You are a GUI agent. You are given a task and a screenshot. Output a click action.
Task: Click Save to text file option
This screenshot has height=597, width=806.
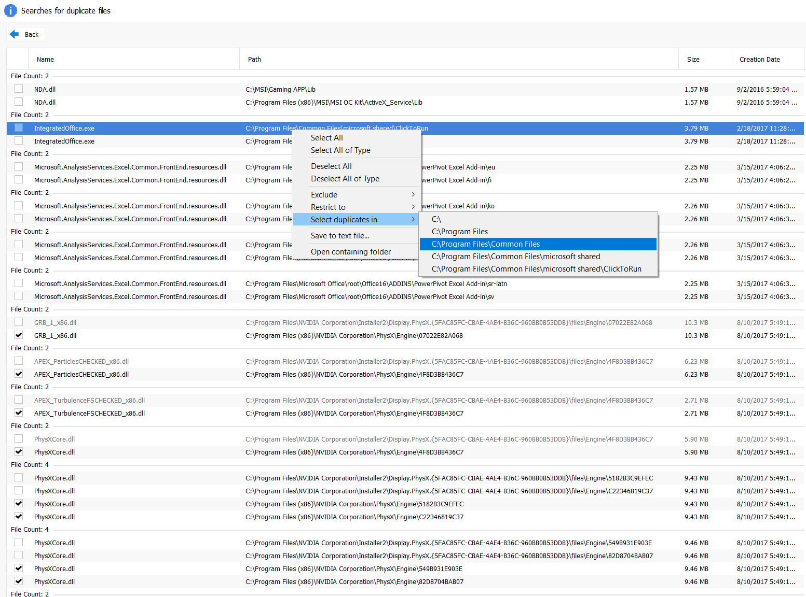[340, 236]
